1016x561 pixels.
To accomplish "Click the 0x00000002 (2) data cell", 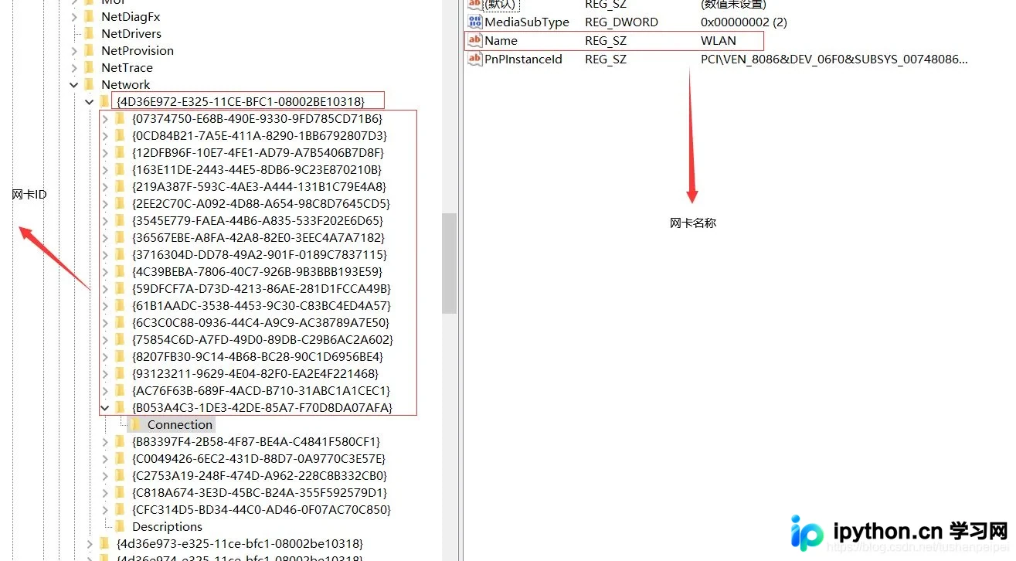I will pos(744,22).
